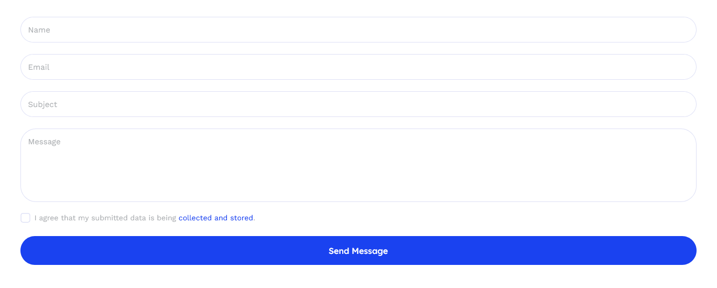The height and width of the screenshot is (288, 717).
Task: Open the "collected and stored" link
Action: 216,218
